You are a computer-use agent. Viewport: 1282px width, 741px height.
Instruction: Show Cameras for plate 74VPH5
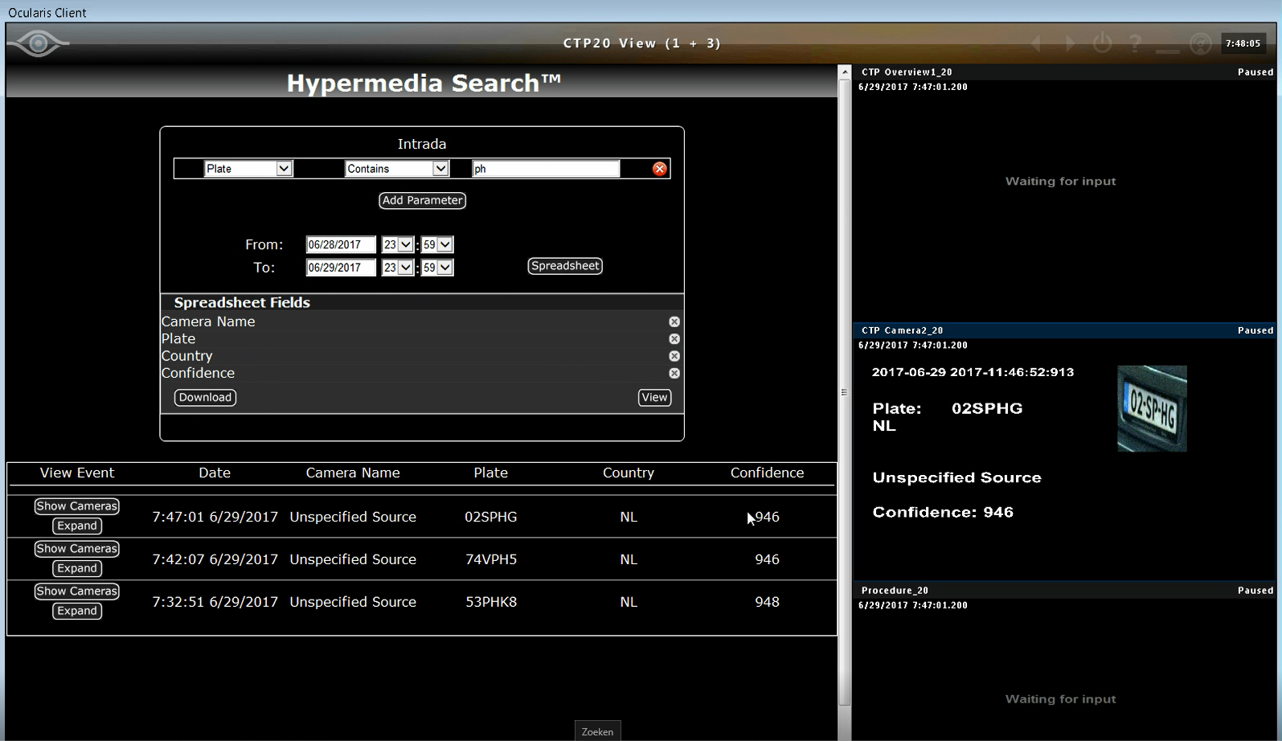pos(76,549)
